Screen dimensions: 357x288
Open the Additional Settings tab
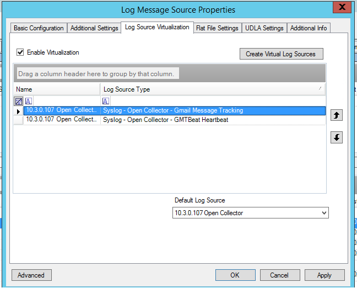pyautogui.click(x=93, y=28)
